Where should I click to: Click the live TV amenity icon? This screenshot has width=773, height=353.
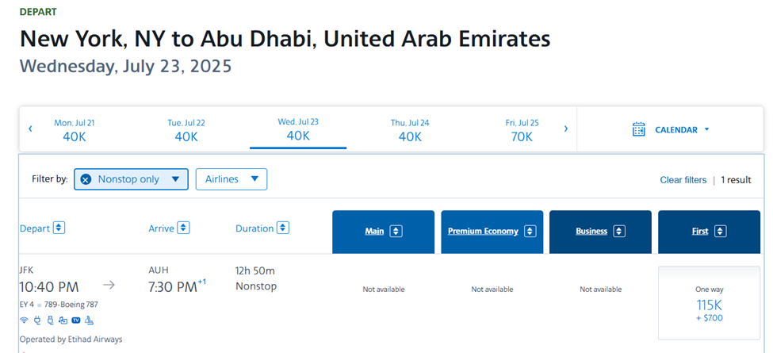tap(76, 320)
